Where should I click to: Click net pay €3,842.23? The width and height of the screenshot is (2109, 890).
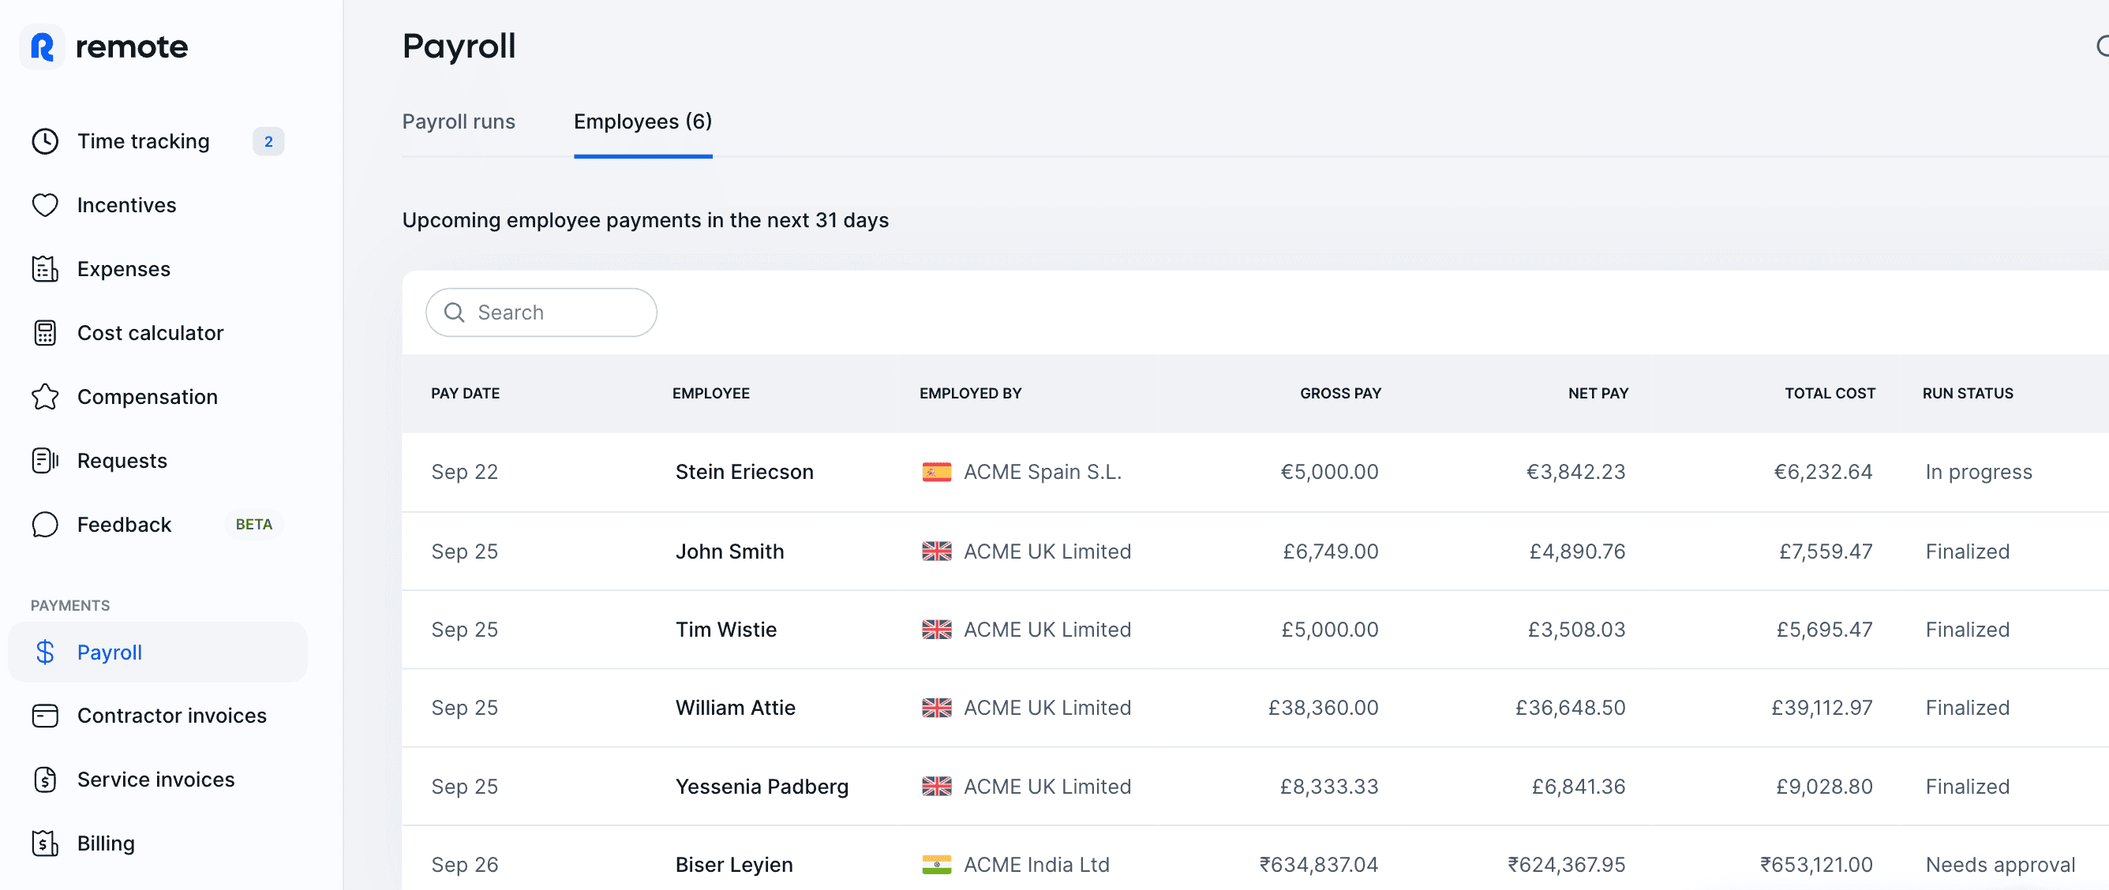tap(1575, 472)
